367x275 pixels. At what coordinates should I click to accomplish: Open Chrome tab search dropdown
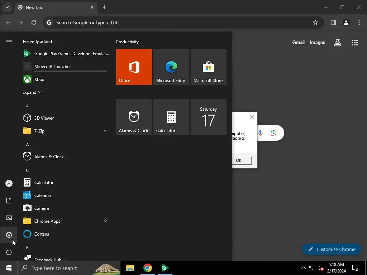7,7
